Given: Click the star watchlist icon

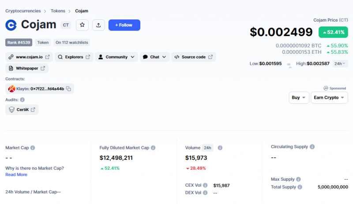Looking at the screenshot, I should 82,25.
